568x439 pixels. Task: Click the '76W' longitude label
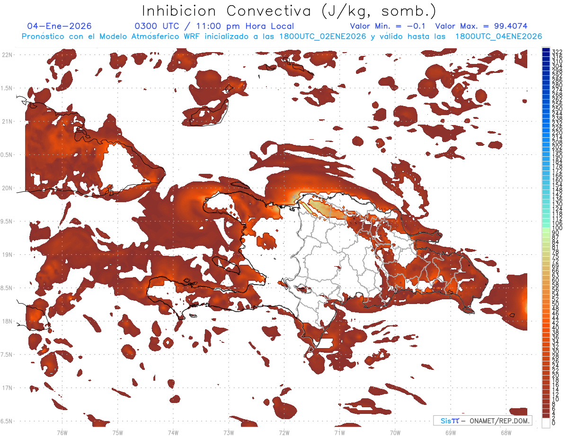click(62, 432)
